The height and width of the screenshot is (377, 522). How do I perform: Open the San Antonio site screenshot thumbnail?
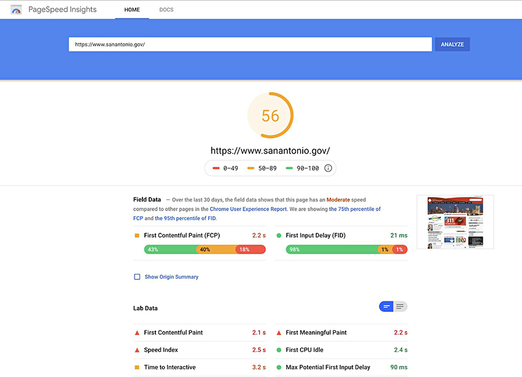click(455, 222)
